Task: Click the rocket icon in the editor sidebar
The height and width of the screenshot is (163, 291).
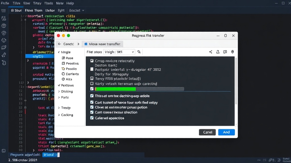Action: (x=4, y=55)
